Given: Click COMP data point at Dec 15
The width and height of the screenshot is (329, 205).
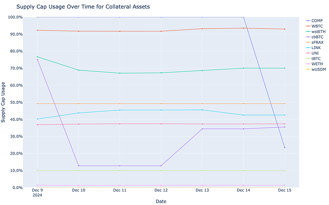Looking at the screenshot, I should coord(285,147).
